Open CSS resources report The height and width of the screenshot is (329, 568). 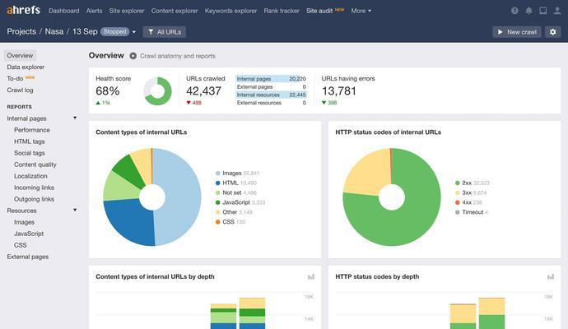pos(21,245)
